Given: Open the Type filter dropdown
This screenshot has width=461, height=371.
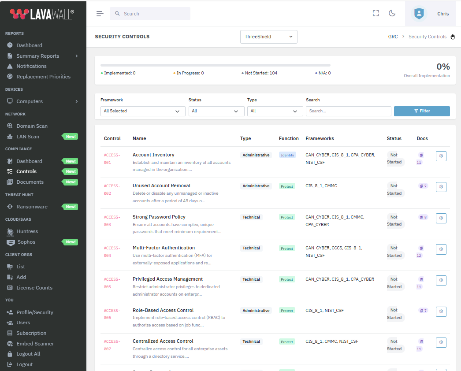Looking at the screenshot, I should click(x=275, y=111).
